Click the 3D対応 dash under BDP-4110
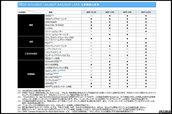This screenshot has height=114, width=172. click(x=91, y=16)
